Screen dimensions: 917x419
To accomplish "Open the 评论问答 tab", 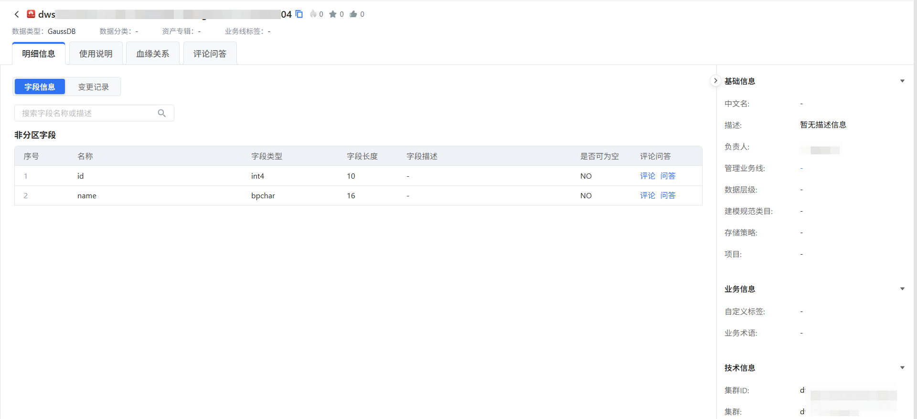I will pos(210,54).
